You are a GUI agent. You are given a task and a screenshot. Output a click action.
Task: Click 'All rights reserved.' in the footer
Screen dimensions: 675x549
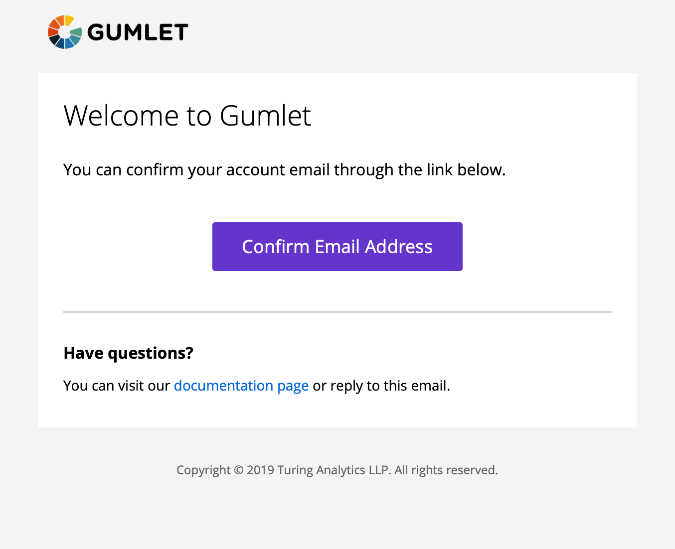coord(446,470)
